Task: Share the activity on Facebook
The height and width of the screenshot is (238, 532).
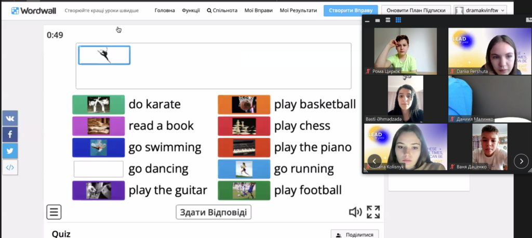Action: click(10, 135)
